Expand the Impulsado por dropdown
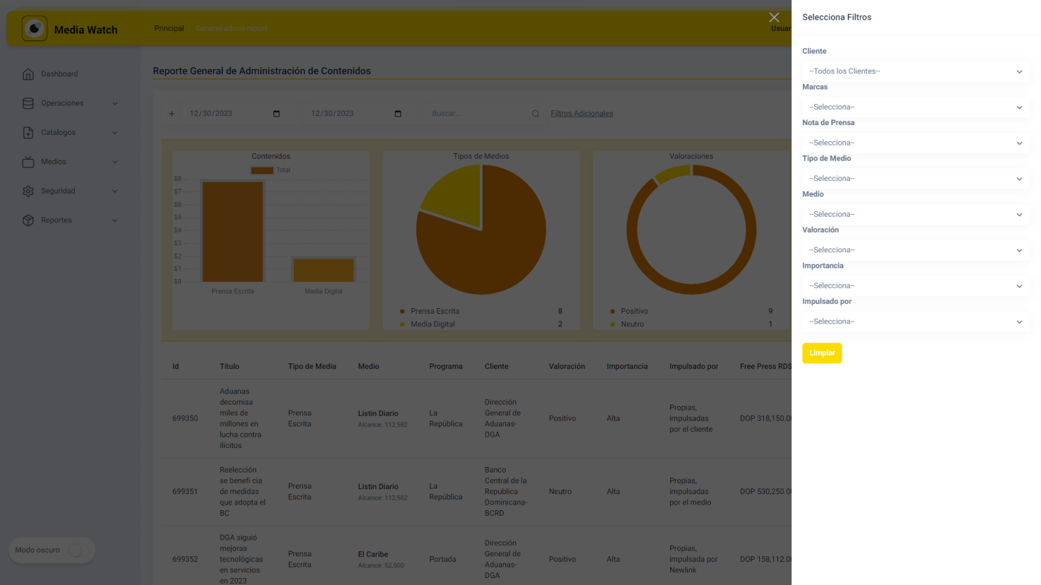The image size is (1041, 585). [x=915, y=322]
